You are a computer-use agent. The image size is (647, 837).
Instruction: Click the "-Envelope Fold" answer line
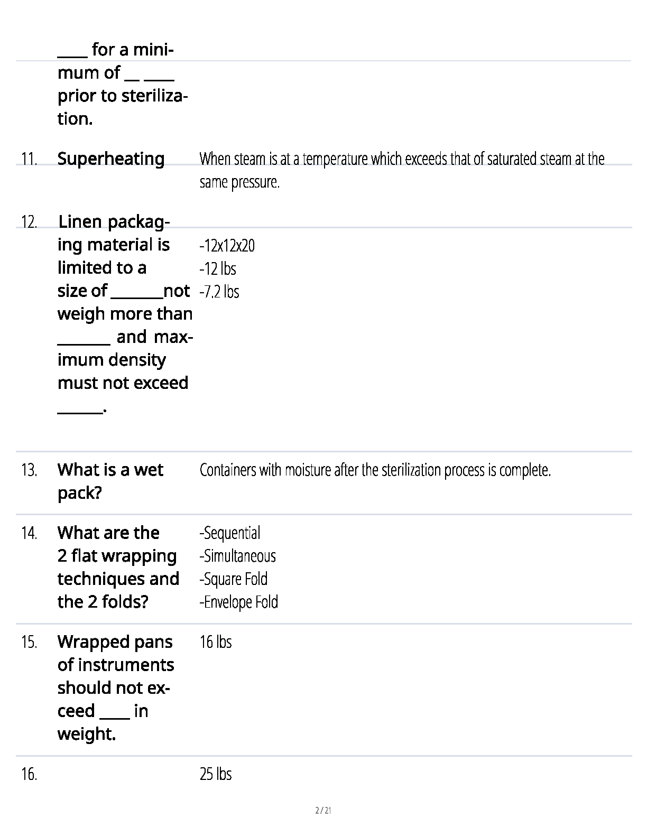pos(239,602)
